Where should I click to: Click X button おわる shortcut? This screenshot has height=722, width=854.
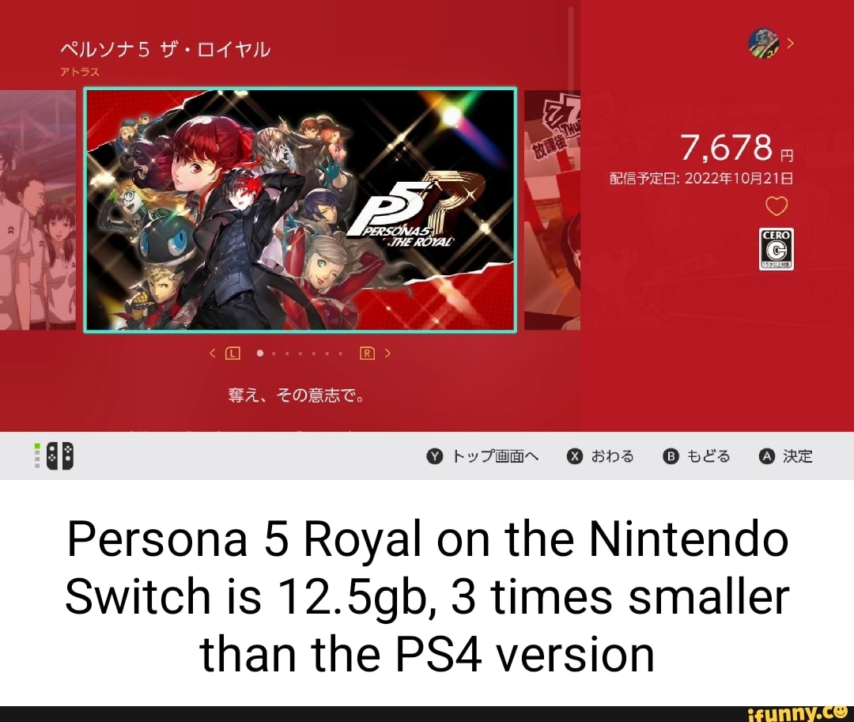click(600, 456)
